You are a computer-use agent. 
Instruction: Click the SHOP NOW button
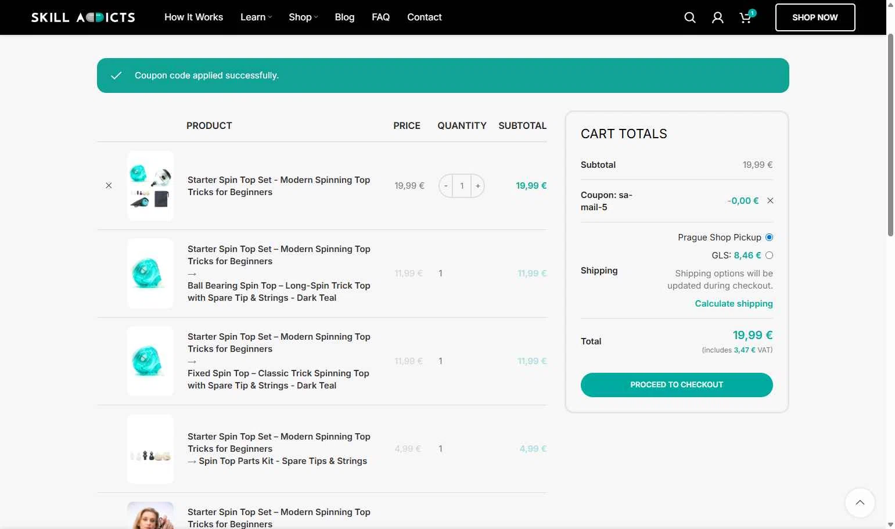click(815, 17)
